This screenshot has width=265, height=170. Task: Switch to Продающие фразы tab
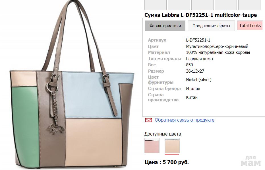pos(211,26)
